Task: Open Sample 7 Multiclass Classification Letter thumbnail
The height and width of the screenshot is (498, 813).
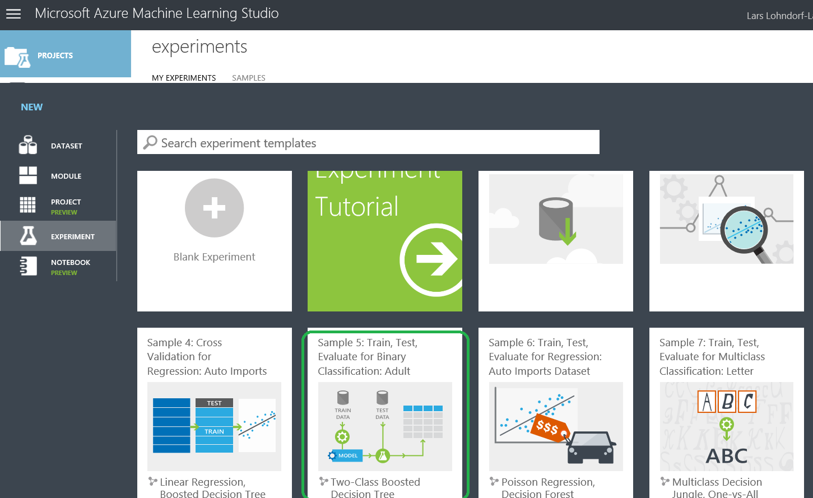Action: coord(726,426)
